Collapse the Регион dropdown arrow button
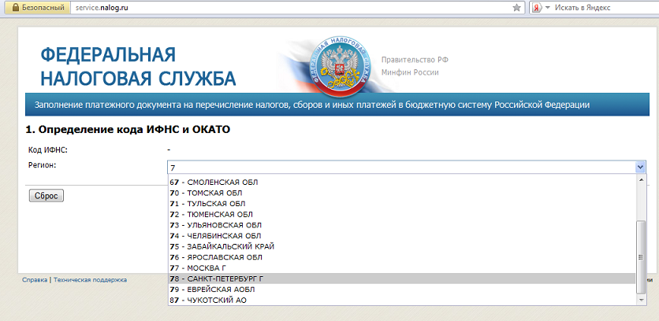Screen dimensions: 659x321 click(639, 168)
